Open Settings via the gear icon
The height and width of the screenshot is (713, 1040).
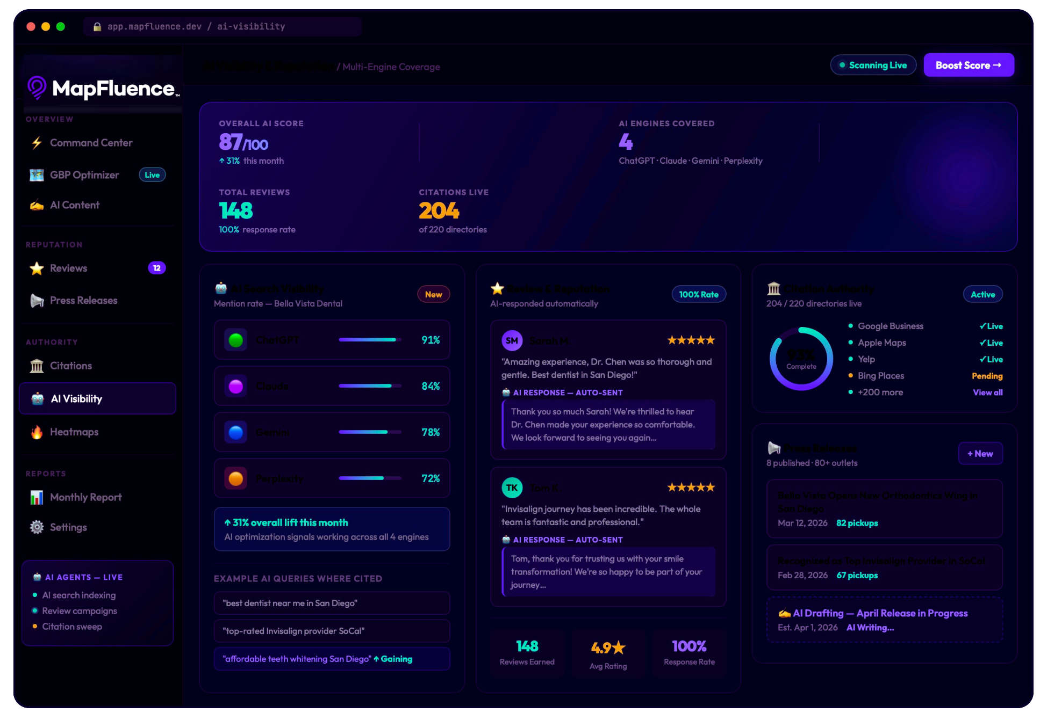[35, 527]
